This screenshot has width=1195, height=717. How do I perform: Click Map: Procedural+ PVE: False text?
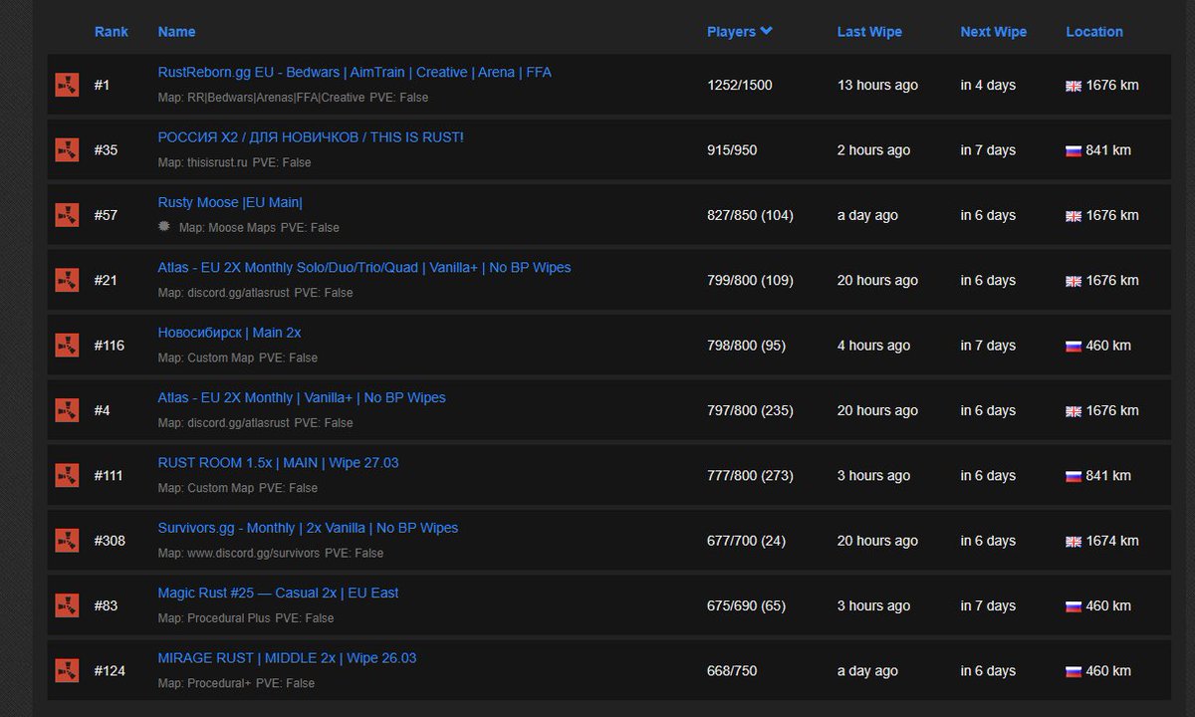click(x=236, y=683)
